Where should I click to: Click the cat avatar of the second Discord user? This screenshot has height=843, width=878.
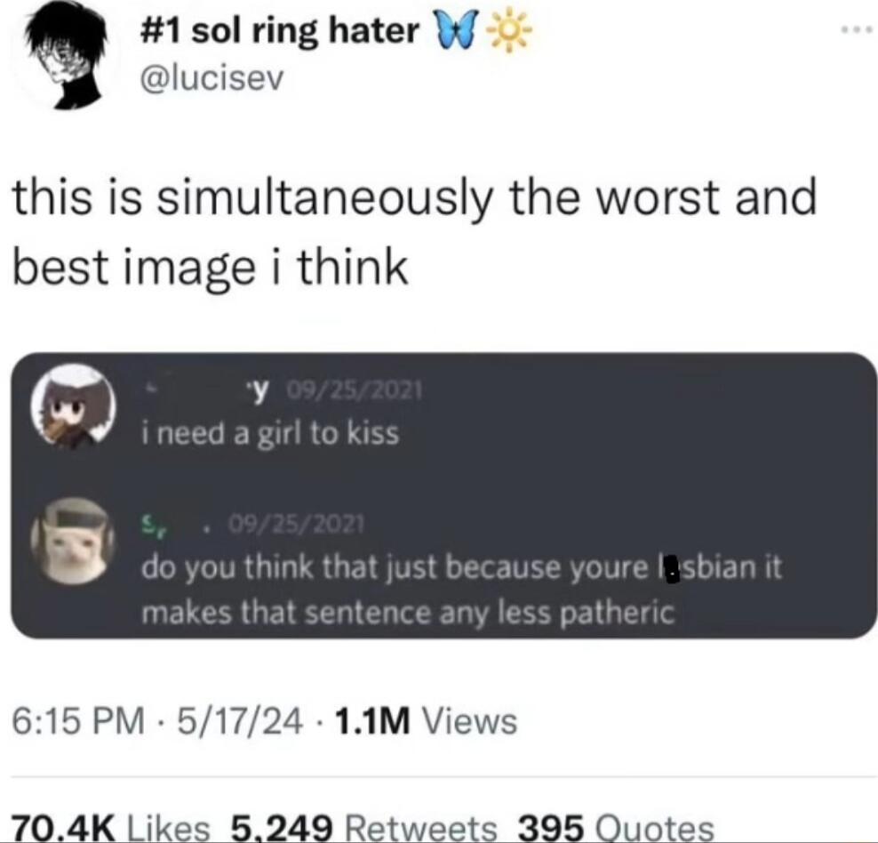73,541
